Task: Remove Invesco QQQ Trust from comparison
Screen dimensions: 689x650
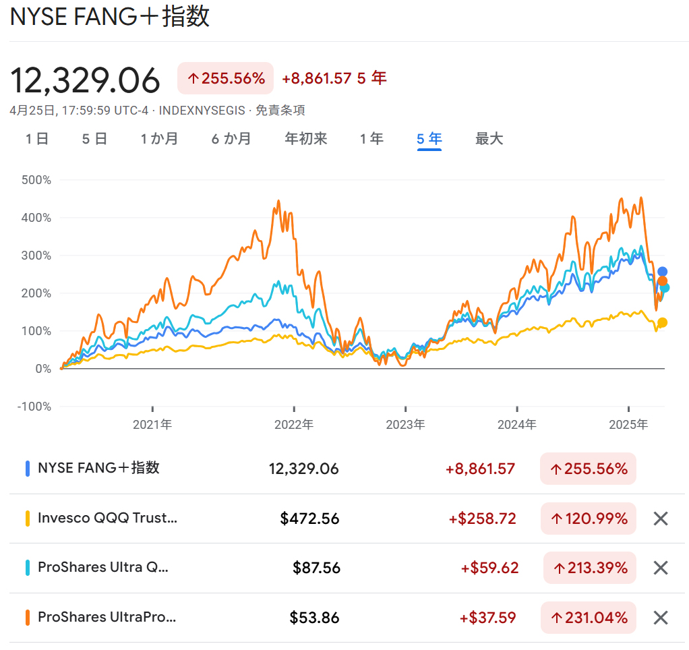Action: click(661, 519)
